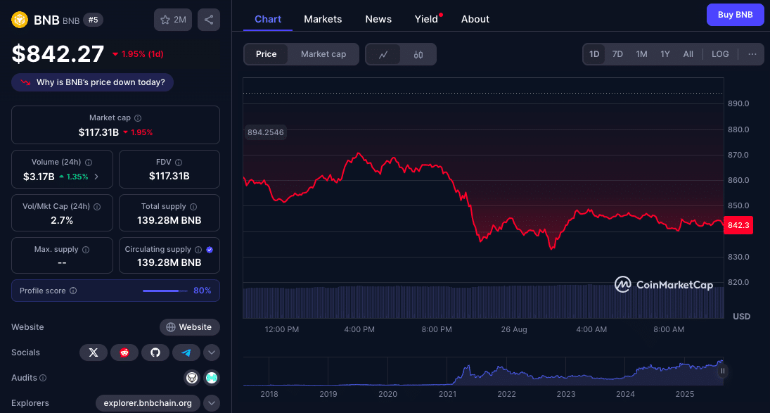Click Why is BNB's price down today
The width and height of the screenshot is (770, 413).
point(92,82)
